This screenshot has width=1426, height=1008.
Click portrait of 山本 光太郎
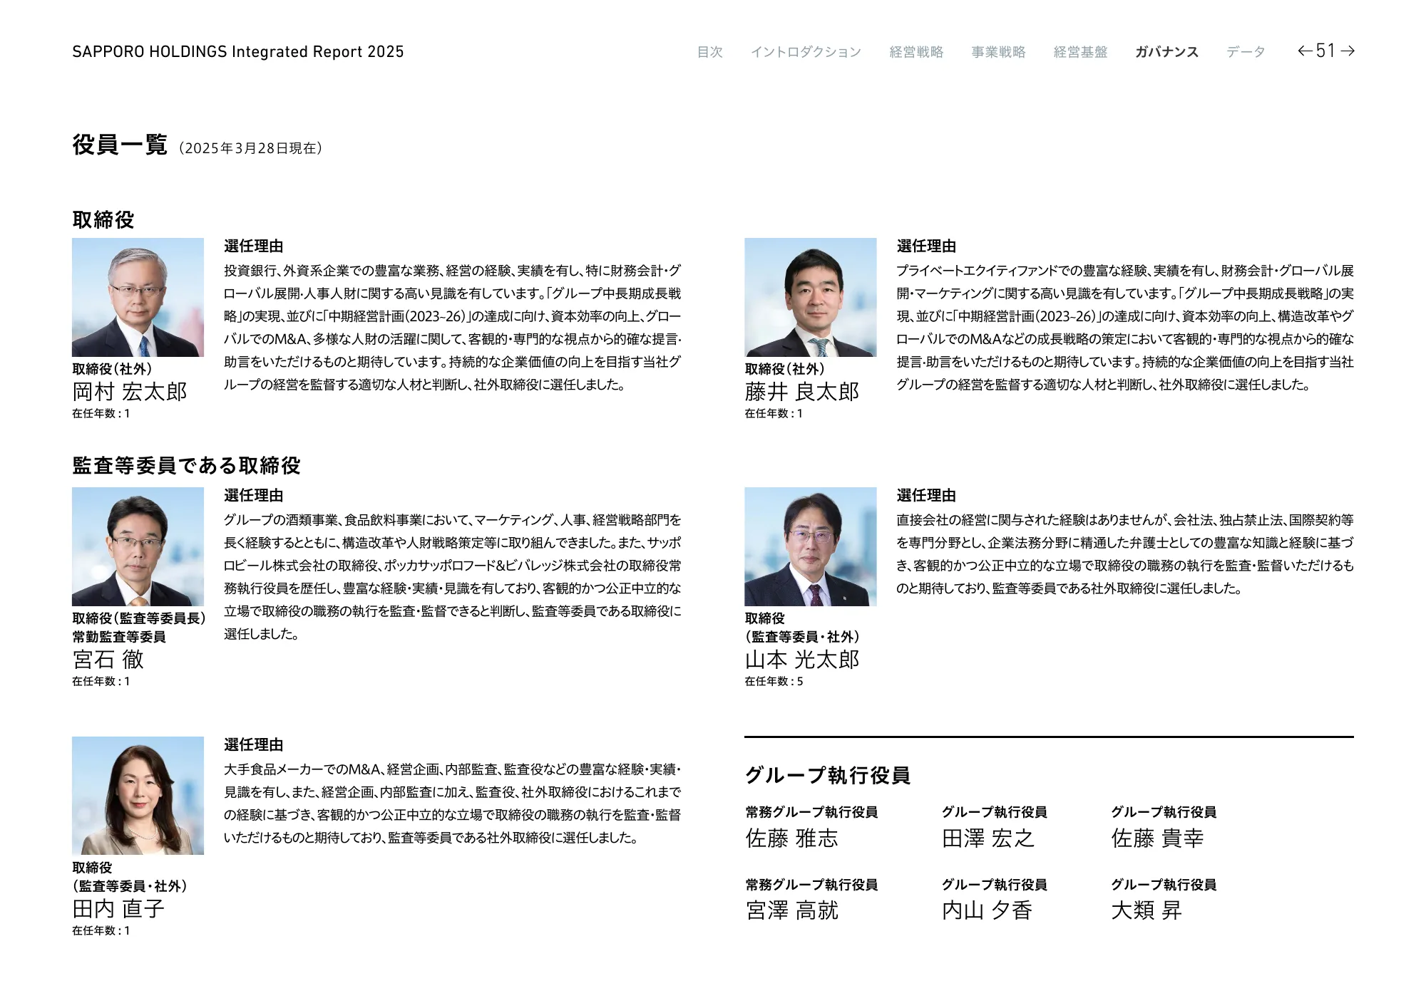[810, 546]
